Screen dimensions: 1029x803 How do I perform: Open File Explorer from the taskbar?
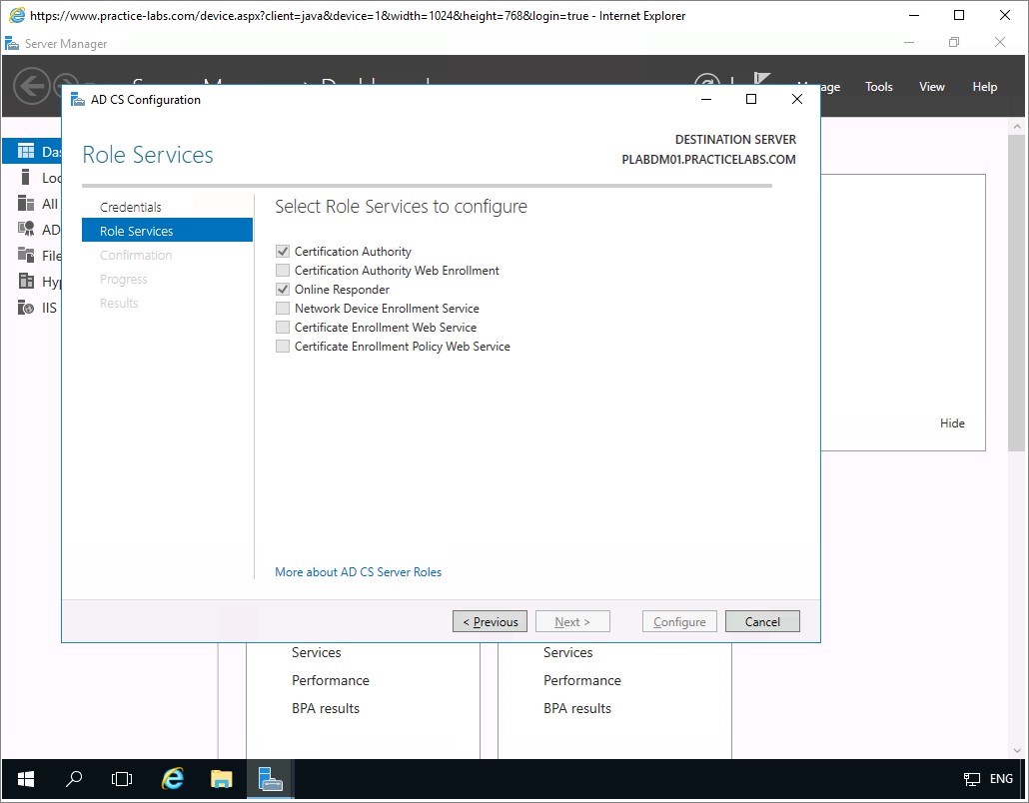(221, 779)
